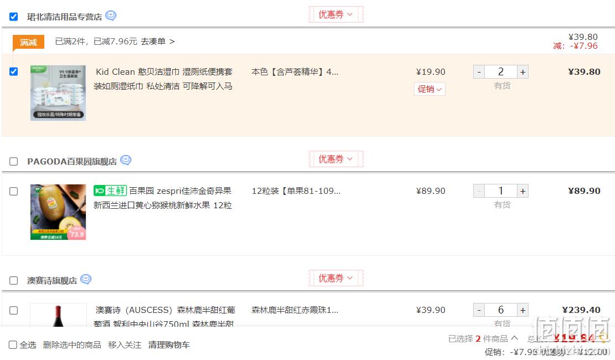Click spec text 本色【含芦荟精华】4...
Viewport: 615px width, 360px height.
(x=295, y=72)
